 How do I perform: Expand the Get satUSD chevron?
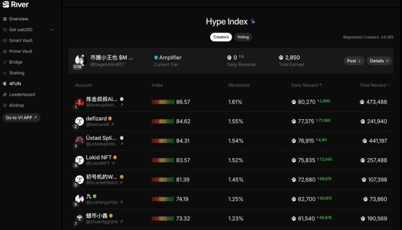[x=52, y=30]
